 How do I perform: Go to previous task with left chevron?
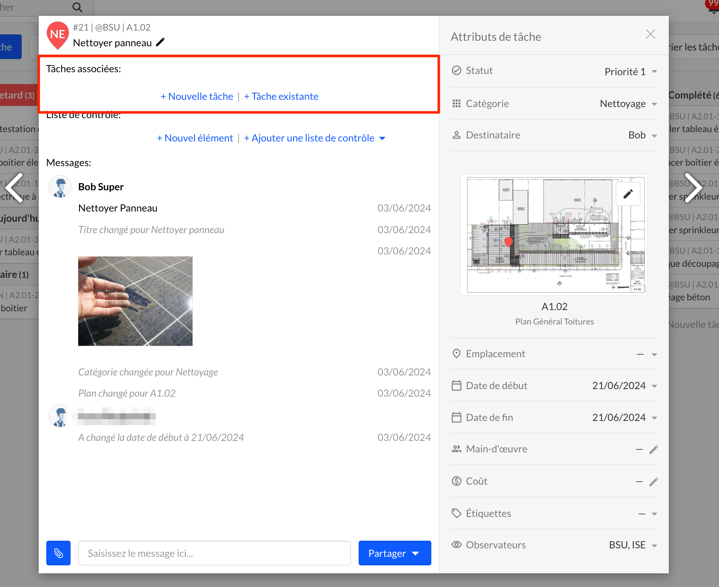14,187
